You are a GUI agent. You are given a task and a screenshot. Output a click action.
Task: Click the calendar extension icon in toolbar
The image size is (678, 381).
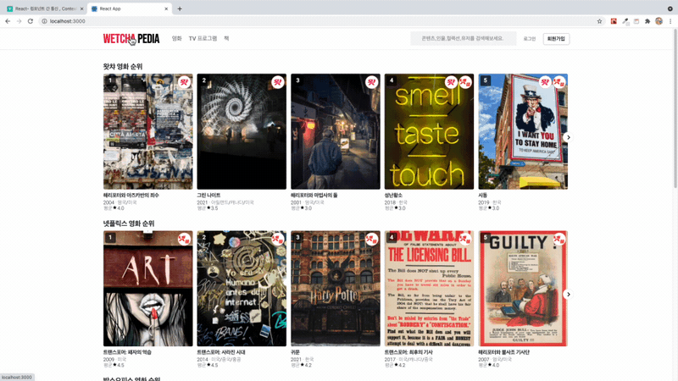point(636,21)
